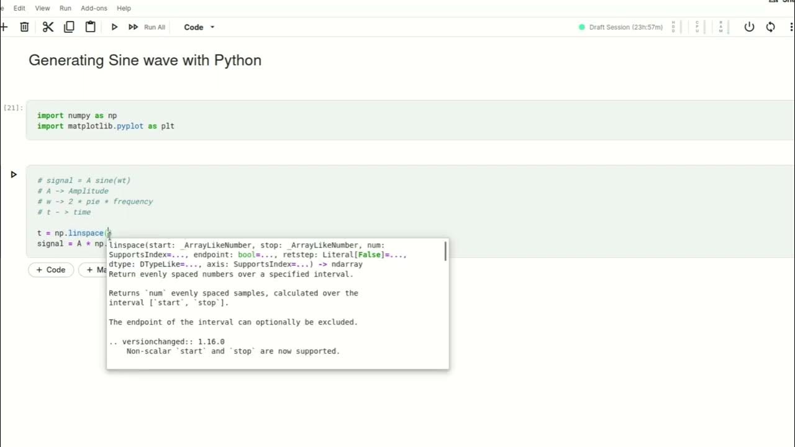Add a new cell with plus icon
This screenshot has height=447, width=795.
pyautogui.click(x=4, y=27)
